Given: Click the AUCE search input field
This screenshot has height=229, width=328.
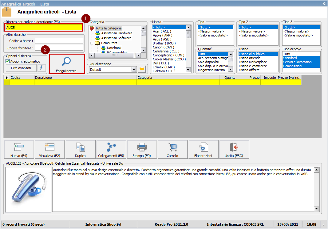Looking at the screenshot, I should point(43,28).
